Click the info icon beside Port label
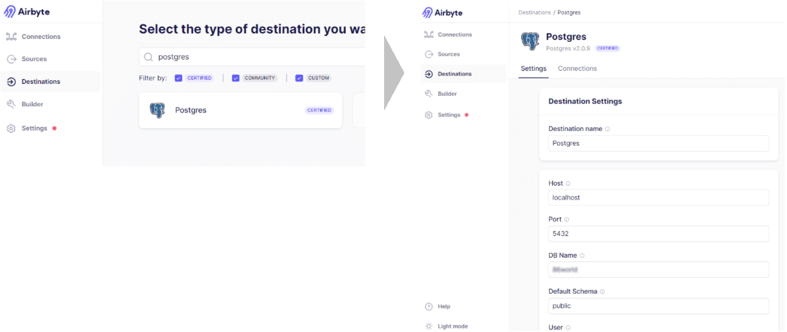 566,220
